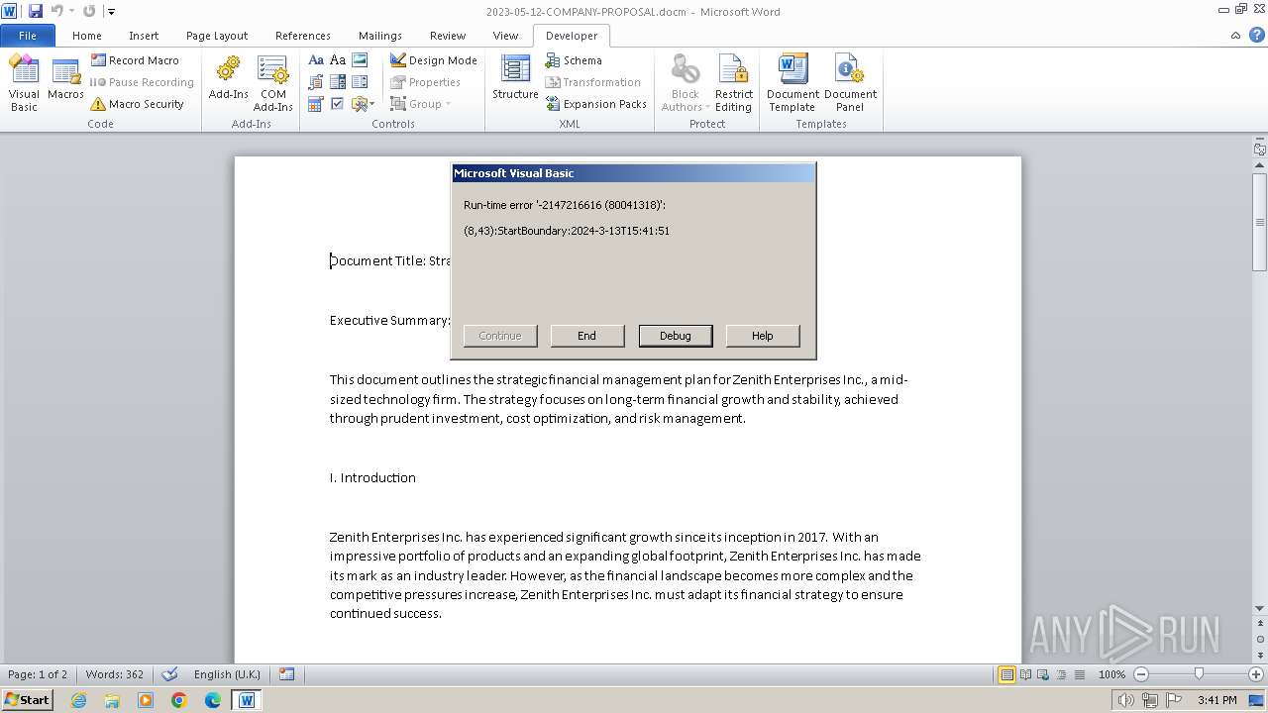Expand the Group dropdown
This screenshot has height=713, width=1268.
pyautogui.click(x=421, y=104)
